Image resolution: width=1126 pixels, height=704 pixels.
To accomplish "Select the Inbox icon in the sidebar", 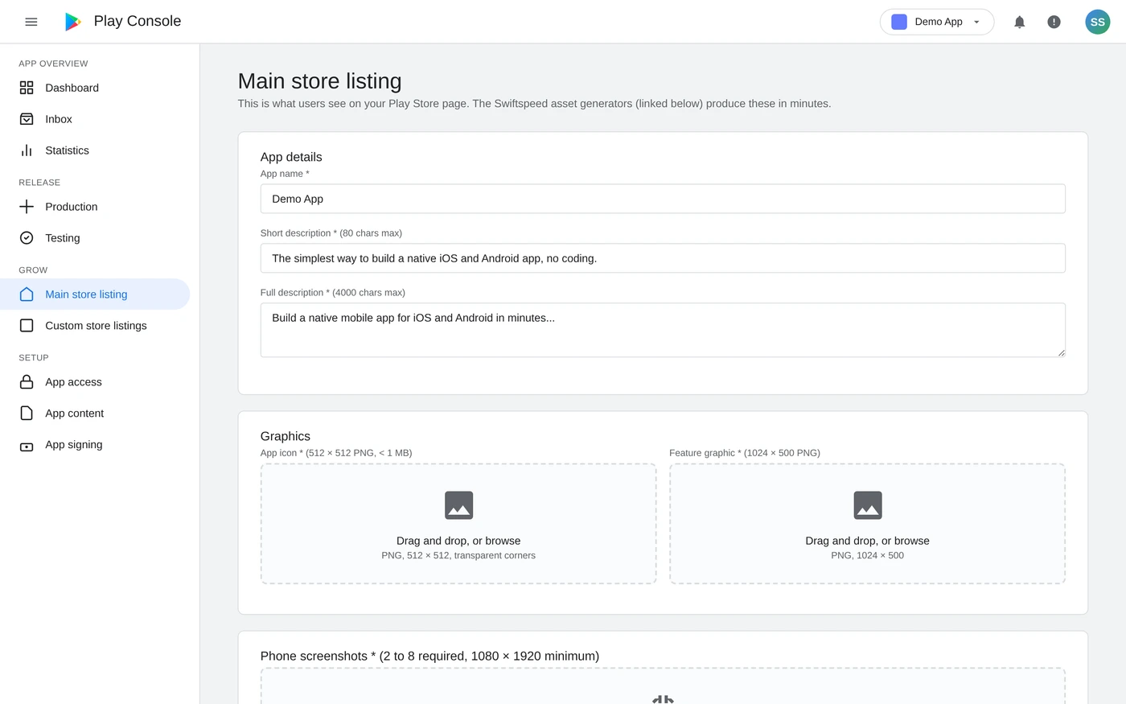I will pyautogui.click(x=27, y=119).
